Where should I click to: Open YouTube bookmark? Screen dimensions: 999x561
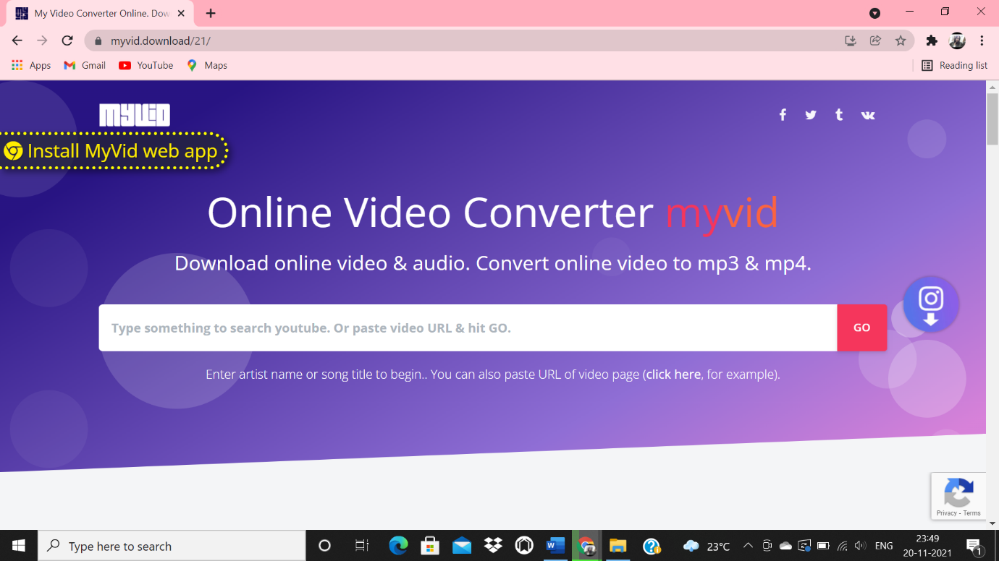tap(146, 65)
